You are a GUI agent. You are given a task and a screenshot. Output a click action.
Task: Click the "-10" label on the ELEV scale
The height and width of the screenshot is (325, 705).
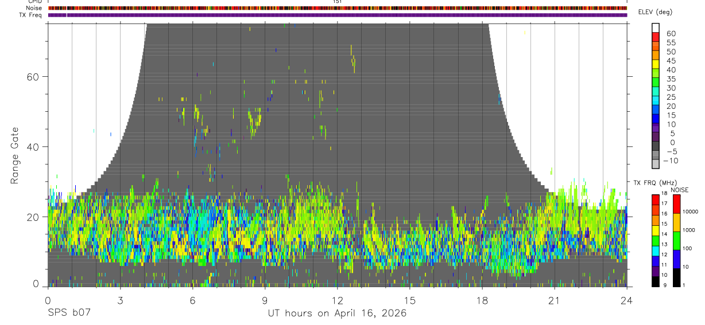click(x=671, y=160)
